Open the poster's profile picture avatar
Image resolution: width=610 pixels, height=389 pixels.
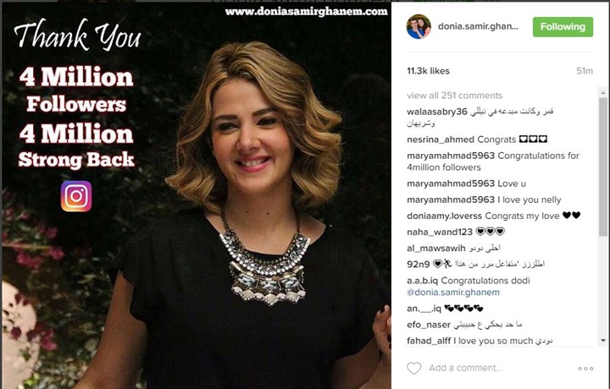click(419, 27)
